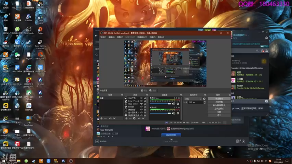Image resolution: width=292 pixels, height=164 pixels.
Task: Open Windows Start menu
Action: tap(3, 161)
